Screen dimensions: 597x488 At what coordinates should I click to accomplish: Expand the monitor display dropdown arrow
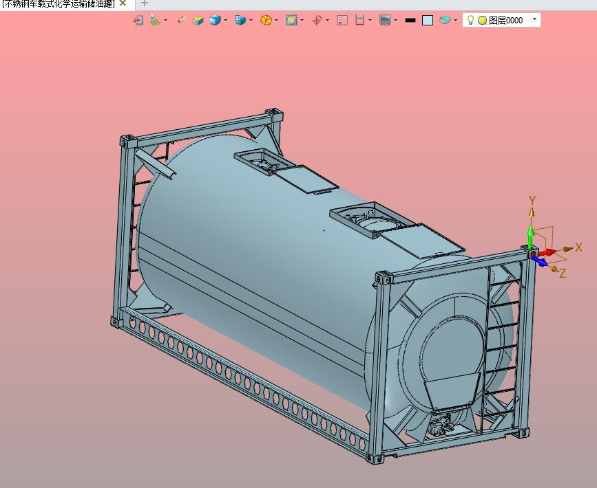pyautogui.click(x=396, y=21)
